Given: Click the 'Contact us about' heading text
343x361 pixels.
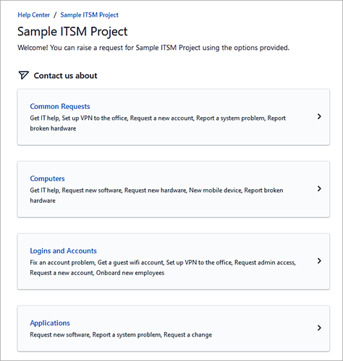Looking at the screenshot, I should point(65,76).
